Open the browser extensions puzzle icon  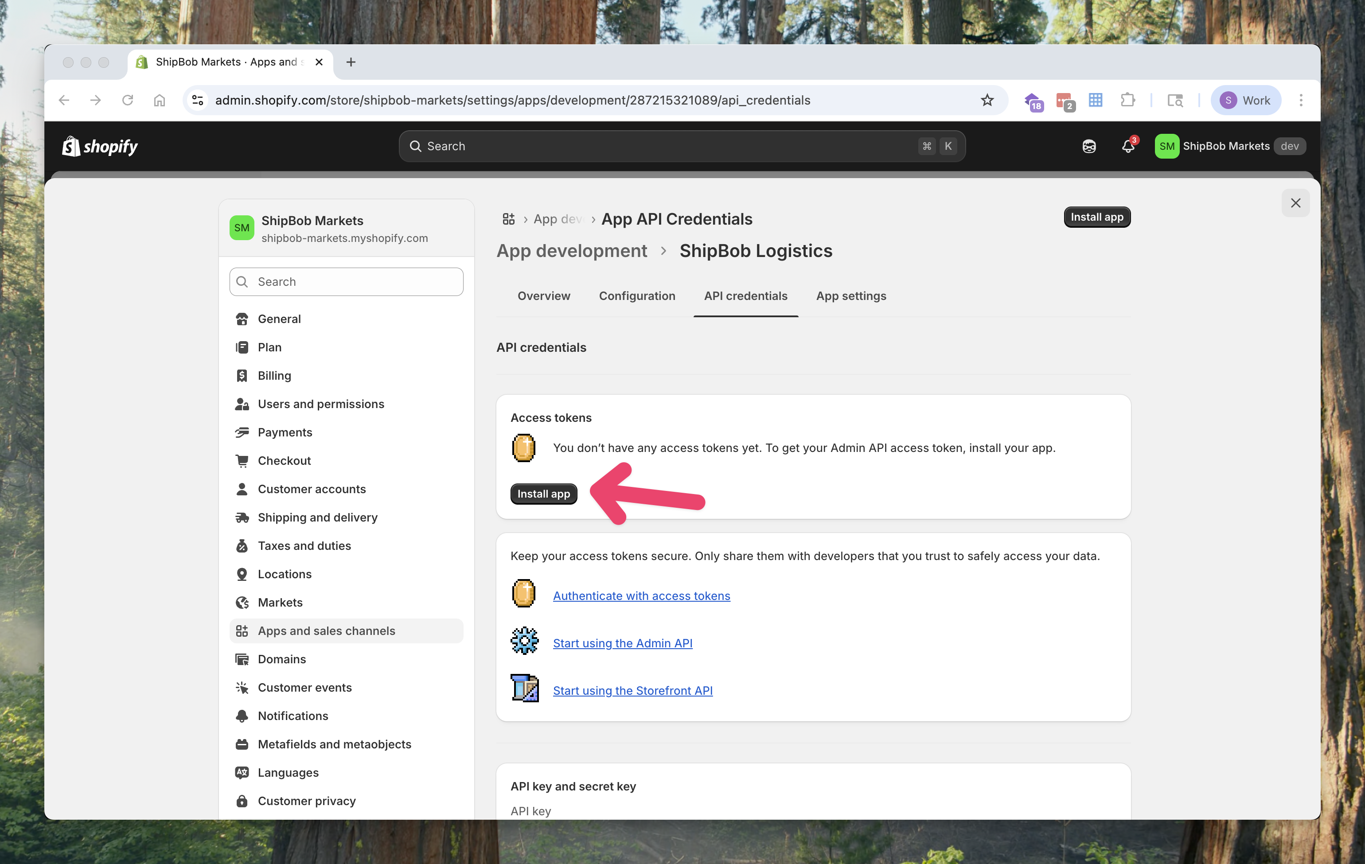pos(1127,100)
